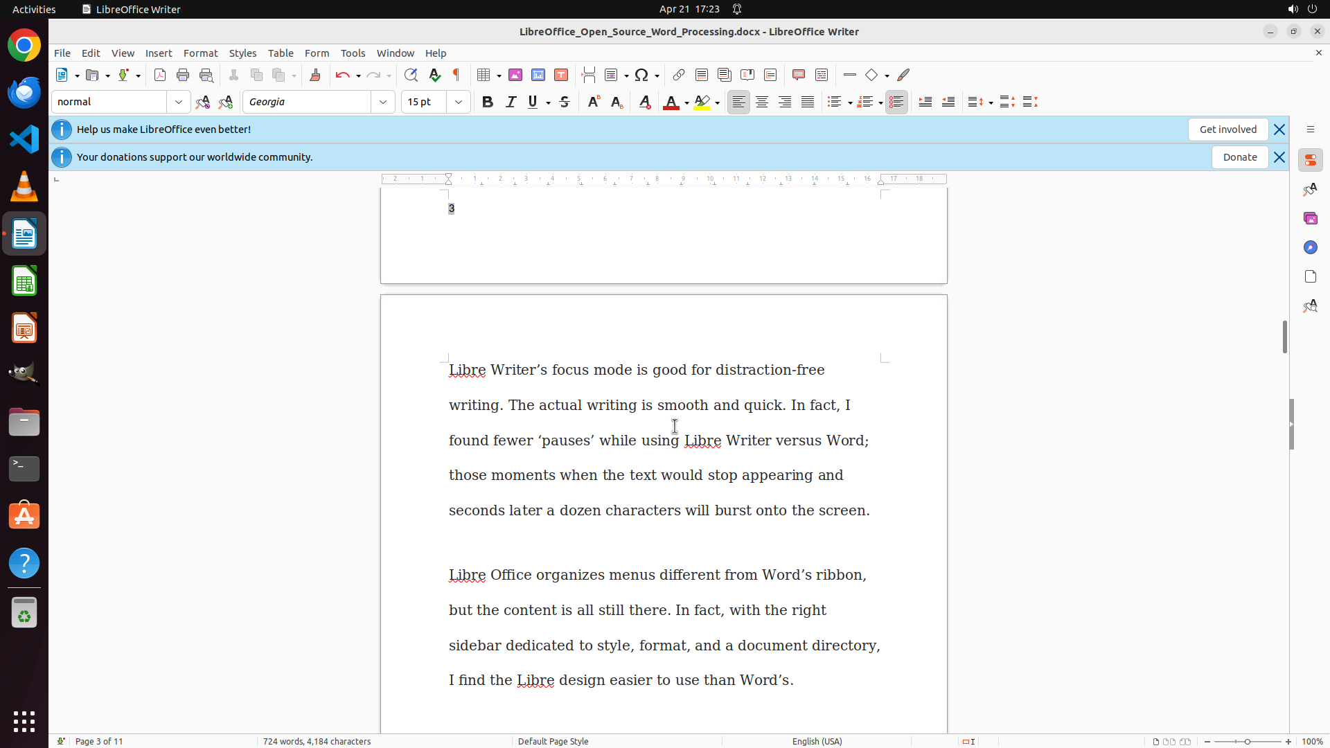The width and height of the screenshot is (1330, 748).
Task: Export document directly as PDF
Action: tap(160, 75)
